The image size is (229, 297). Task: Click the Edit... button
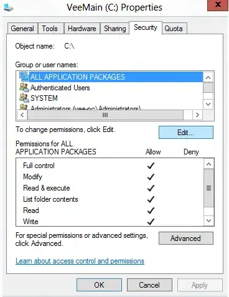(x=186, y=133)
